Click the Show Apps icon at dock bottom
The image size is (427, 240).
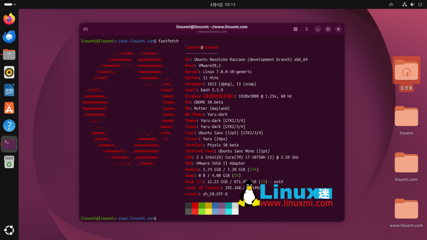click(x=9, y=230)
